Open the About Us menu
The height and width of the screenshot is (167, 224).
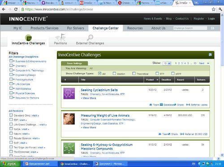point(158,28)
